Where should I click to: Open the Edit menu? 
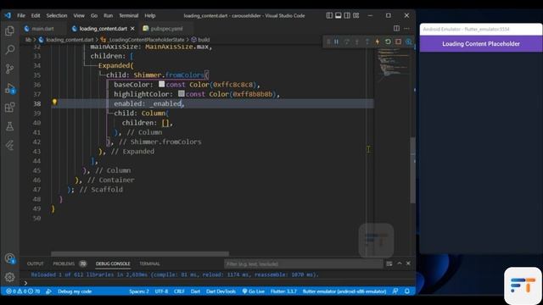point(36,15)
